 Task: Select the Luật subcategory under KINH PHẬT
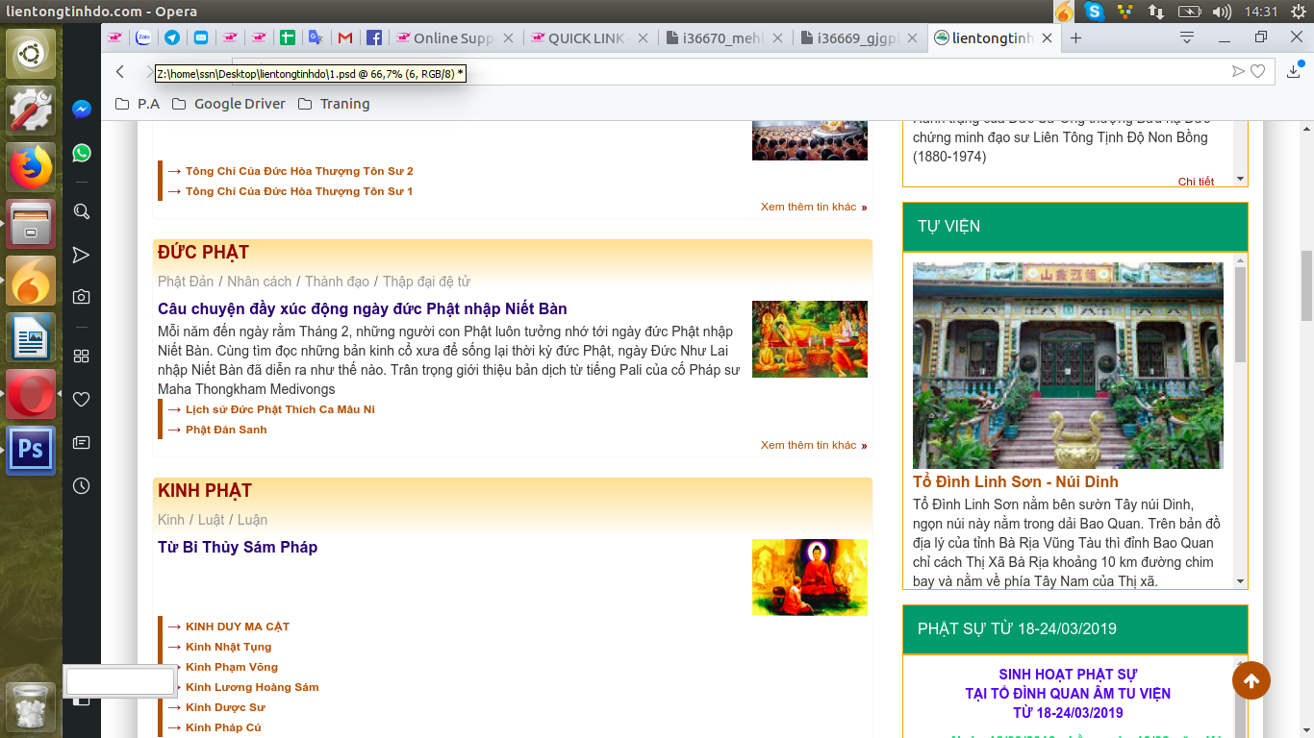coord(211,520)
